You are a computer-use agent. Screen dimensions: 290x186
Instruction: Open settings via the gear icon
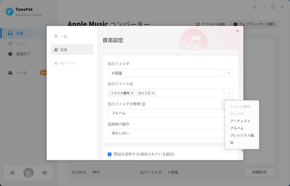(12, 173)
